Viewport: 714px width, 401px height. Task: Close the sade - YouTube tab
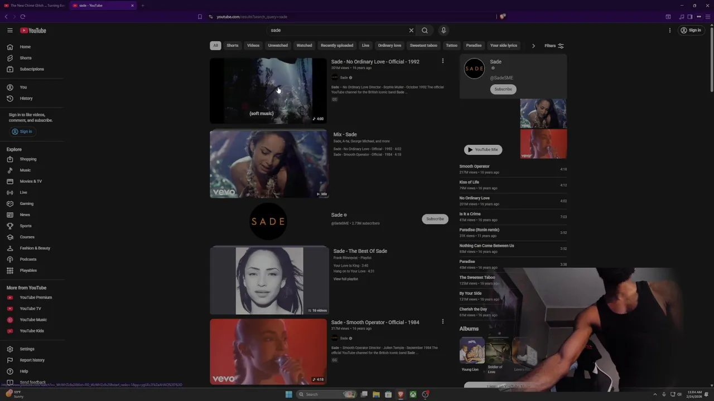coord(132,6)
